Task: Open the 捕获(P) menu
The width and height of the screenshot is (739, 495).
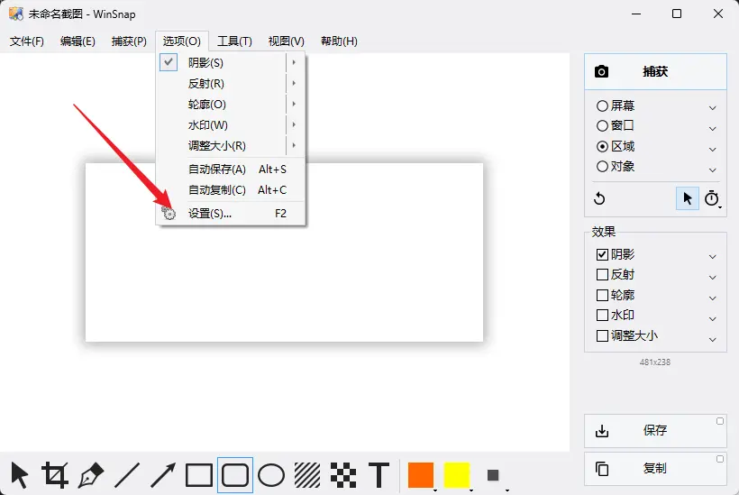Action: tap(129, 41)
